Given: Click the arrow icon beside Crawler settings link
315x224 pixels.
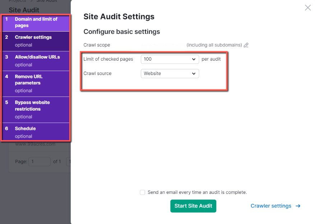Looking at the screenshot, I should [298, 206].
